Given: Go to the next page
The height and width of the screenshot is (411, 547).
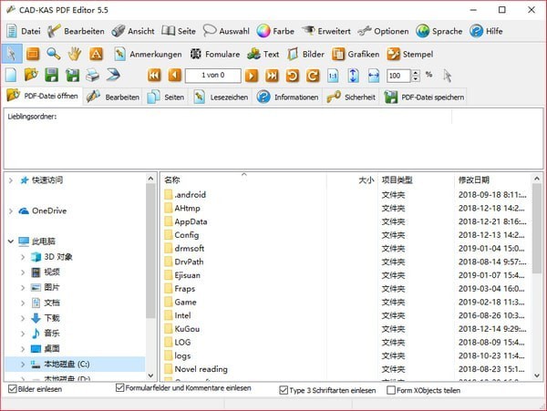Looking at the screenshot, I should [x=252, y=76].
